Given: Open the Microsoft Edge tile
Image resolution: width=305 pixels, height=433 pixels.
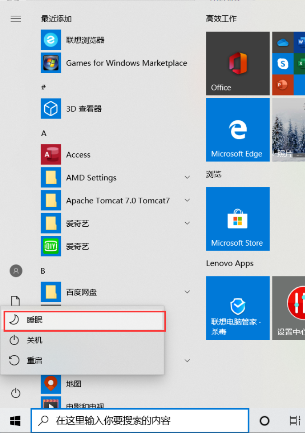Looking at the screenshot, I should pyautogui.click(x=238, y=129).
